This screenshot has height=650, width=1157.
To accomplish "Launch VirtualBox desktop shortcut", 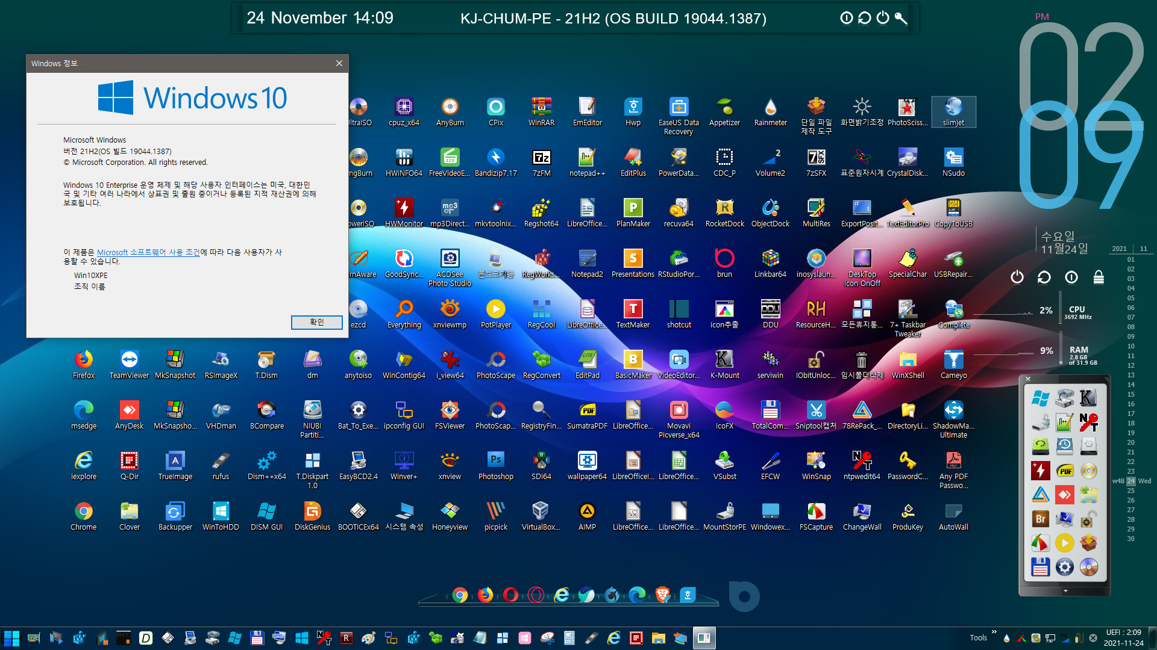I will (541, 516).
